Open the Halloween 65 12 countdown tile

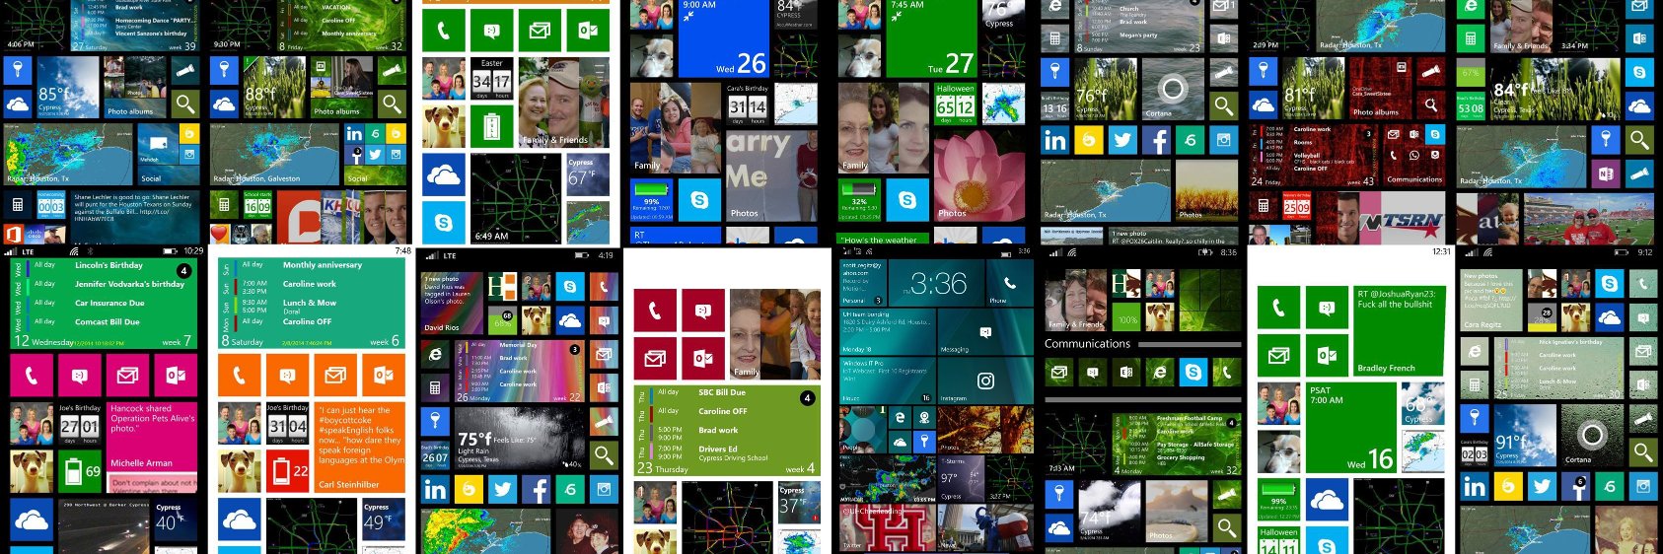(x=955, y=104)
